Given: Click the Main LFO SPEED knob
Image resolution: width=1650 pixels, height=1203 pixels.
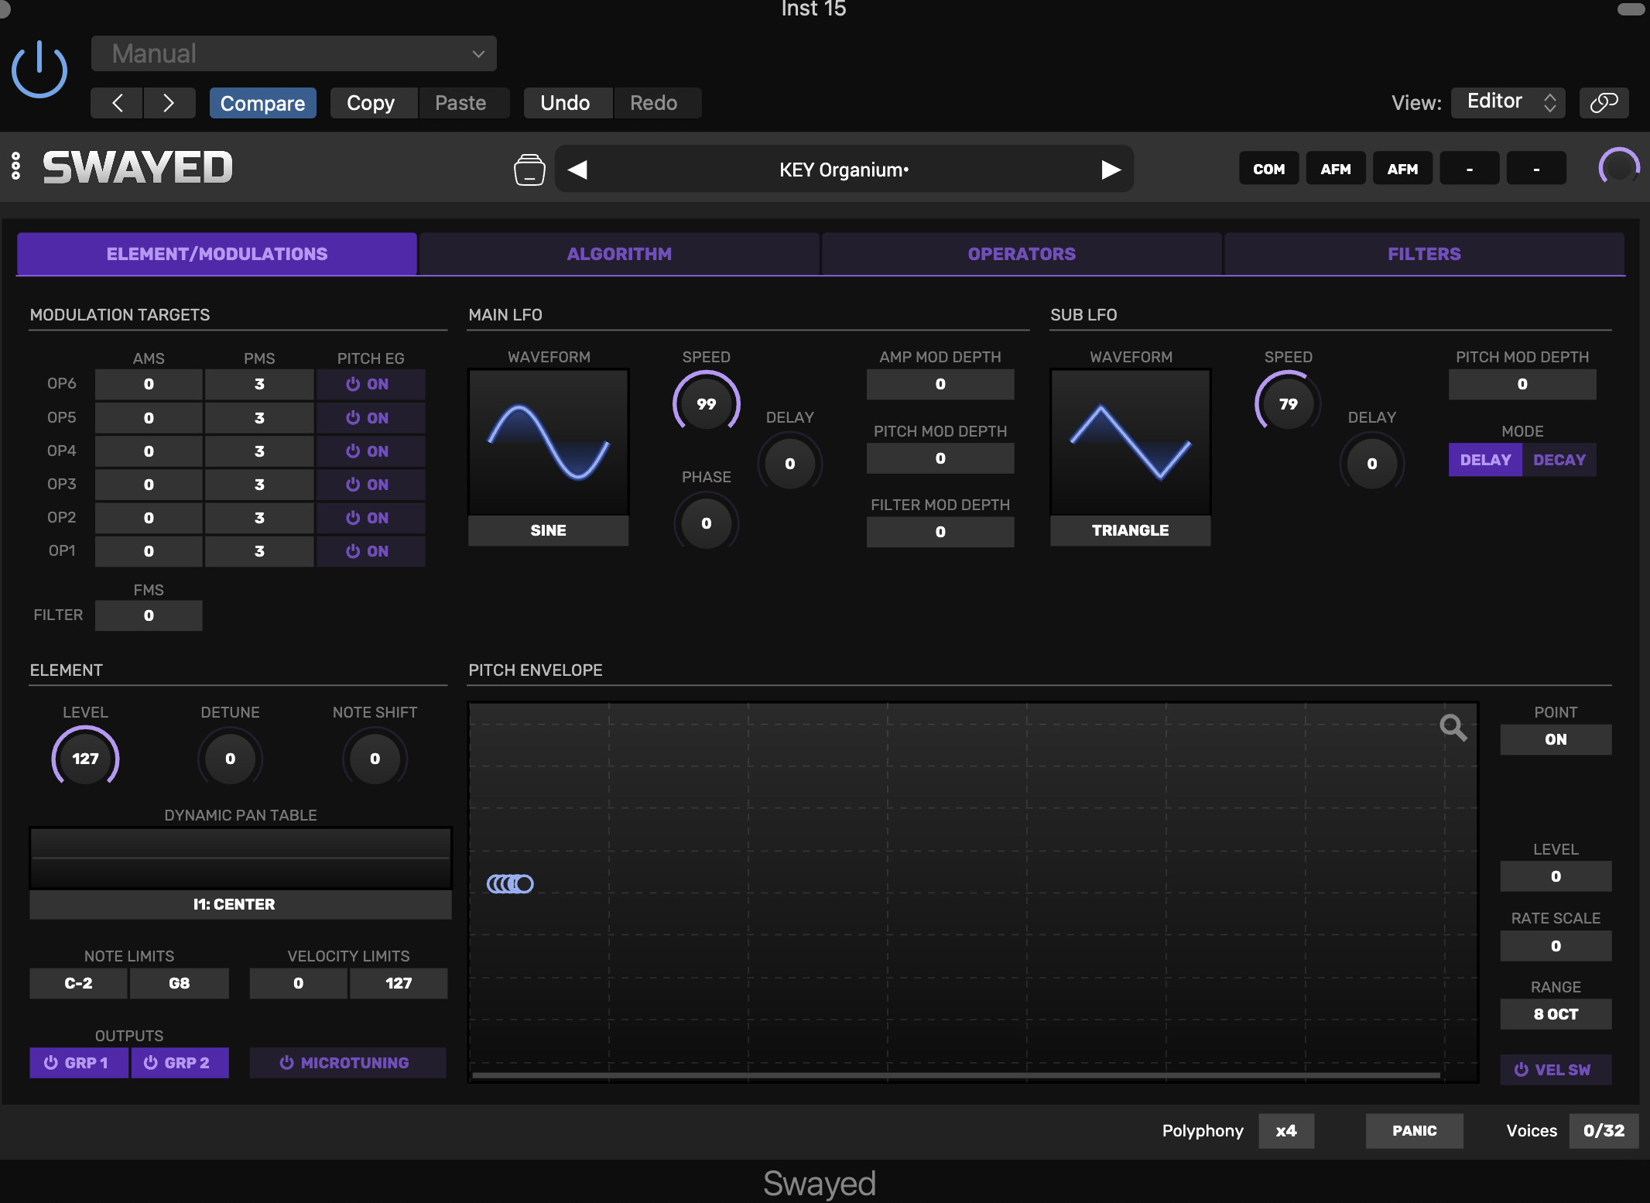Looking at the screenshot, I should tap(706, 403).
